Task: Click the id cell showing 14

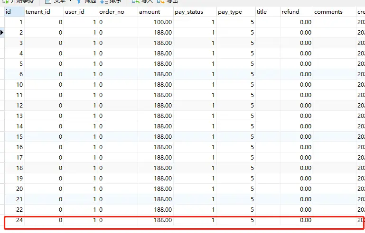Action: (14, 126)
